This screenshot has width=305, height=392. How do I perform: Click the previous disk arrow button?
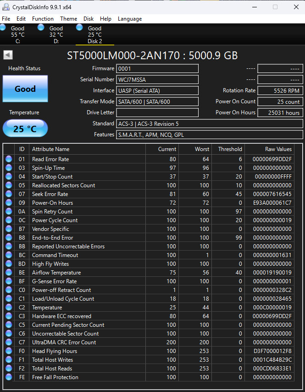click(x=8, y=55)
